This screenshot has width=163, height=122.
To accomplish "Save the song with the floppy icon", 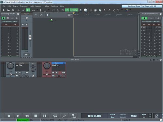I will 13,10.
